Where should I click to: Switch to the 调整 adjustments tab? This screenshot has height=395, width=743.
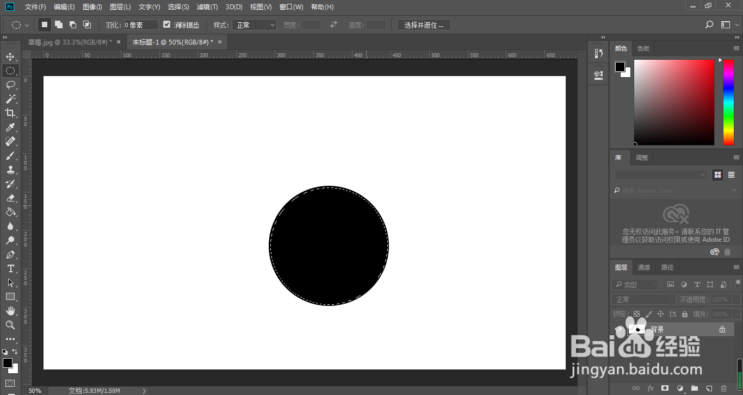coord(642,158)
